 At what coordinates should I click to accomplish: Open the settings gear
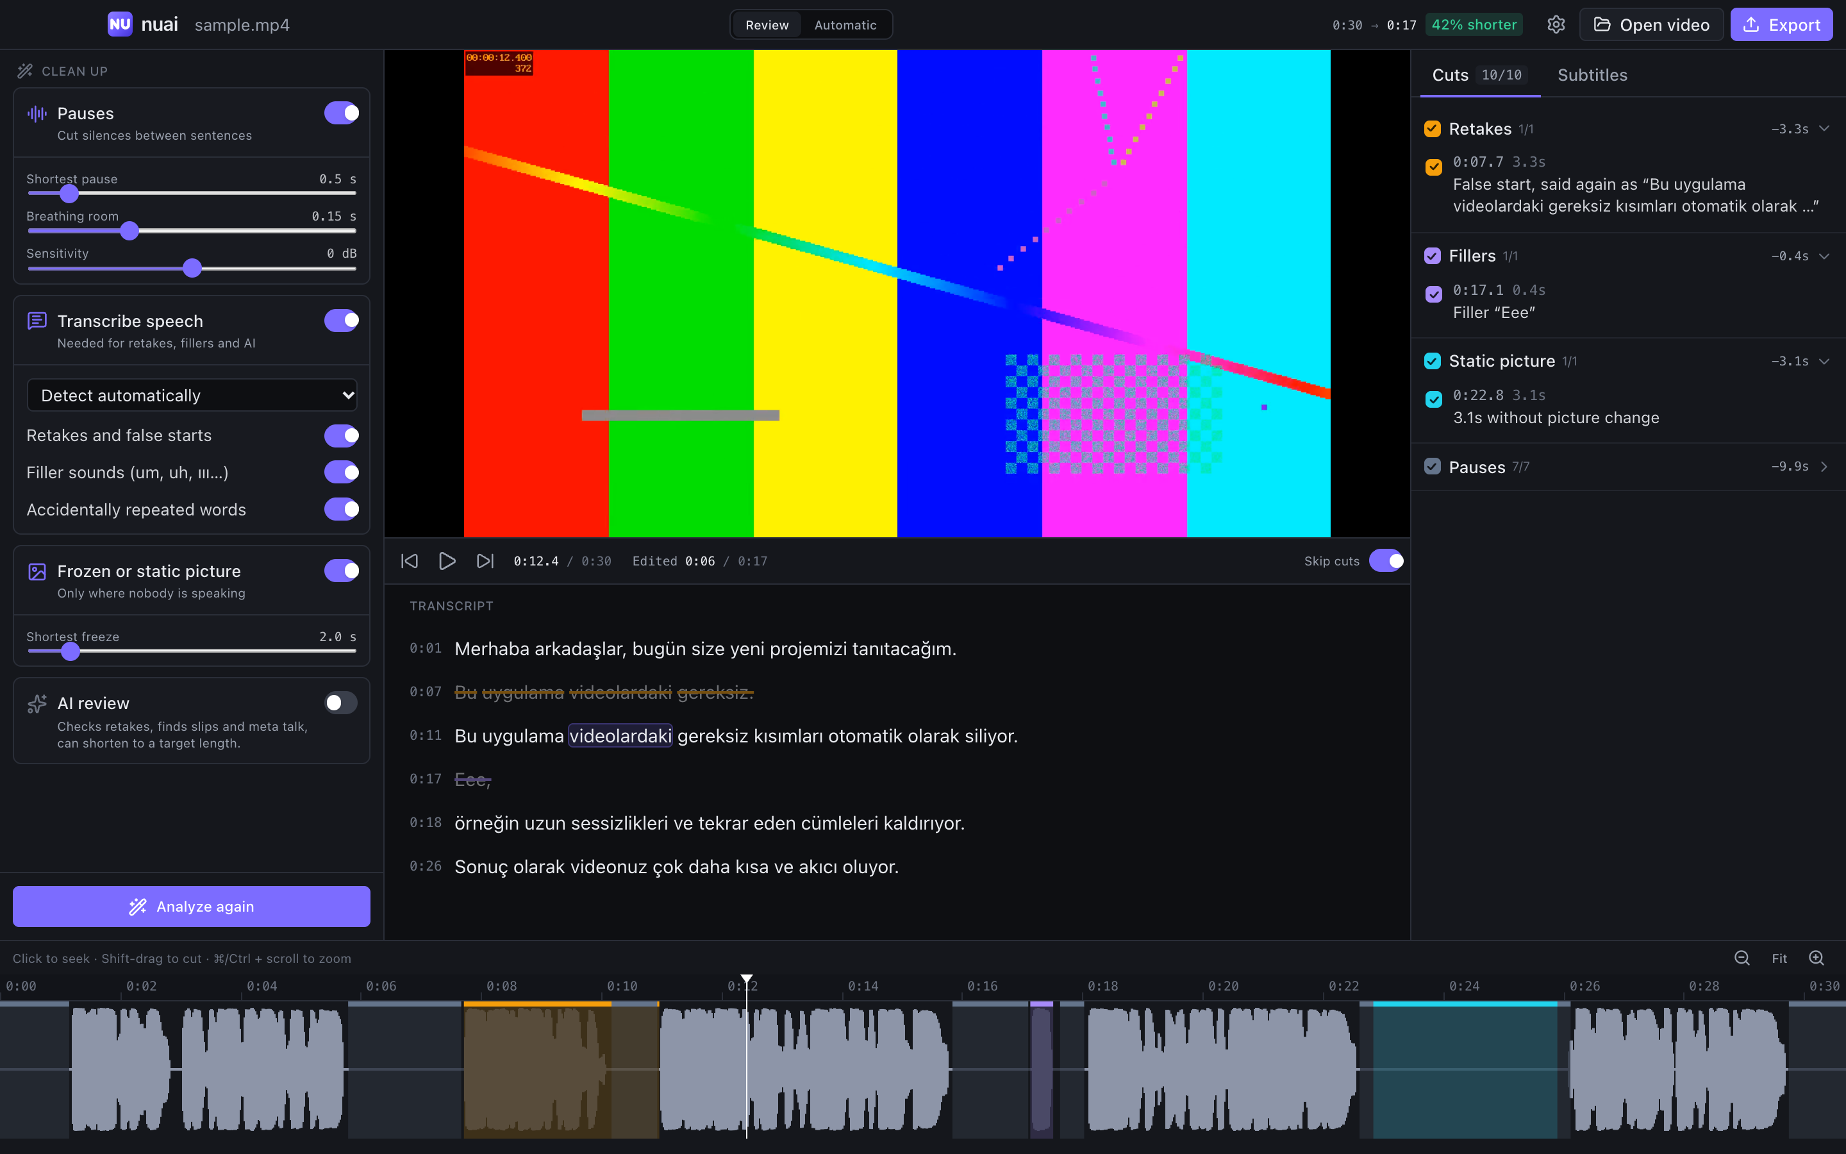pyautogui.click(x=1556, y=24)
